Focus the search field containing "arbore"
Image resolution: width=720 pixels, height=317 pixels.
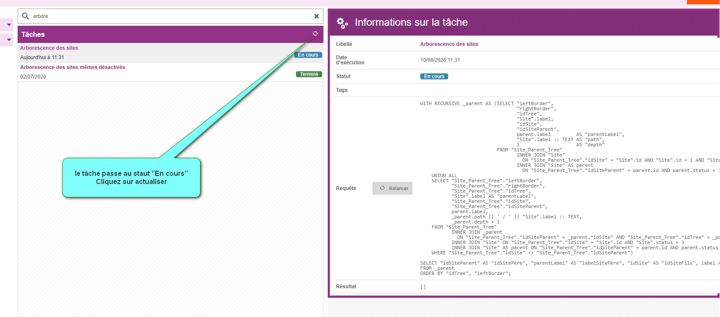pos(171,16)
